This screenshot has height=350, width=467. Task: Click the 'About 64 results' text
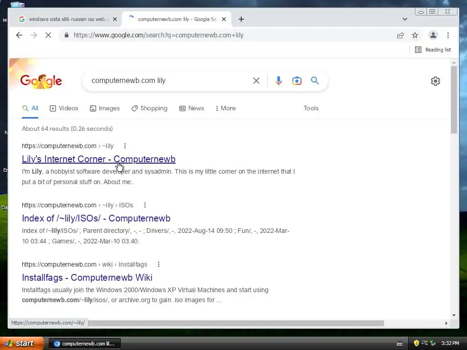point(67,129)
